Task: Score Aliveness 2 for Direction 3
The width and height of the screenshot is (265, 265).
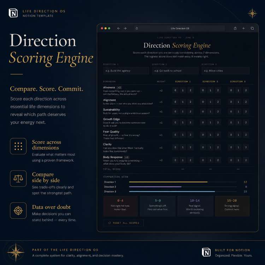Action: (246, 90)
